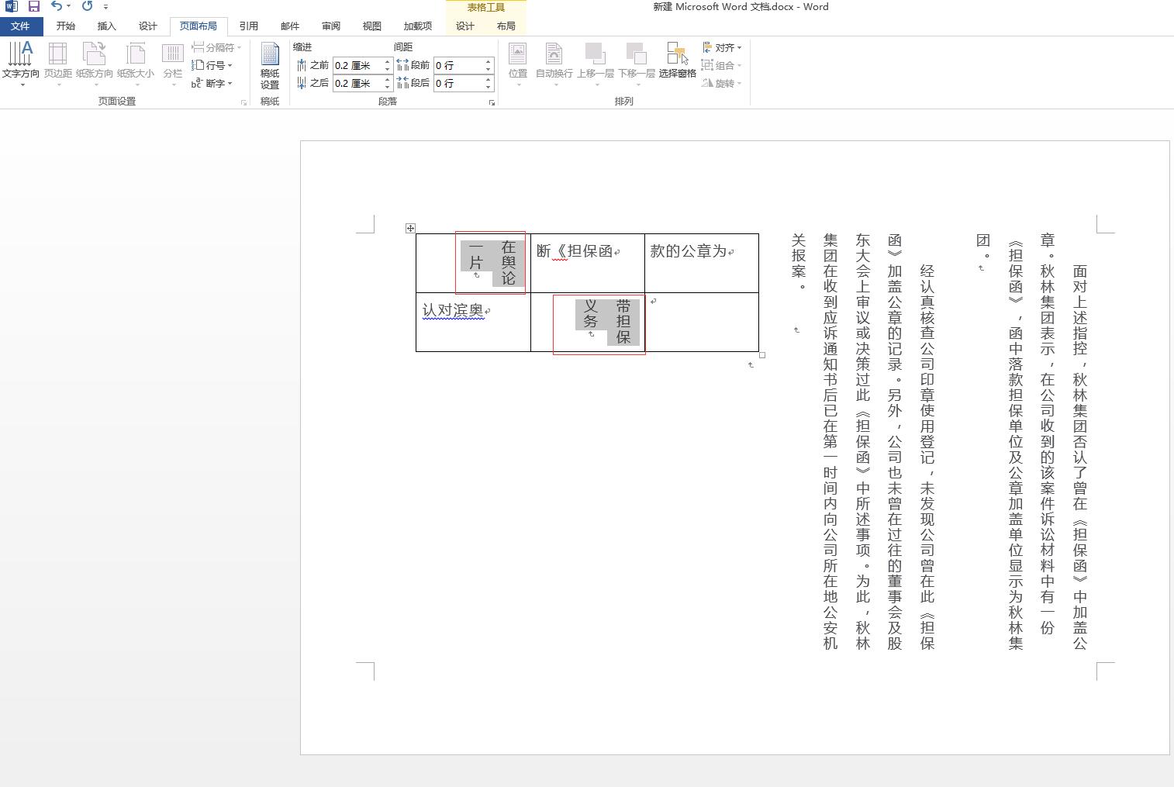The image size is (1174, 787).
Task: Open the 文字方向 text direction tool
Action: (x=20, y=64)
